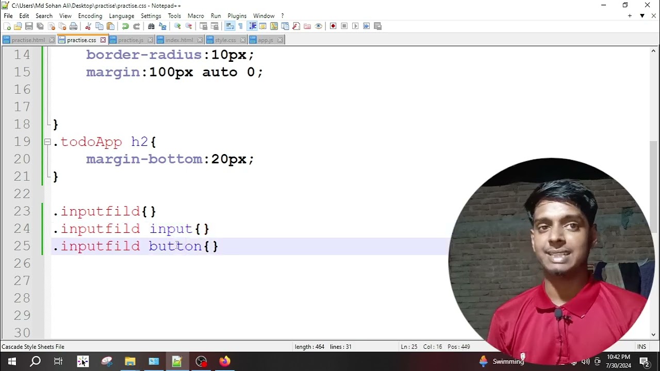This screenshot has width=660, height=371.
Task: Run macro multiple times icon
Action: [367, 26]
